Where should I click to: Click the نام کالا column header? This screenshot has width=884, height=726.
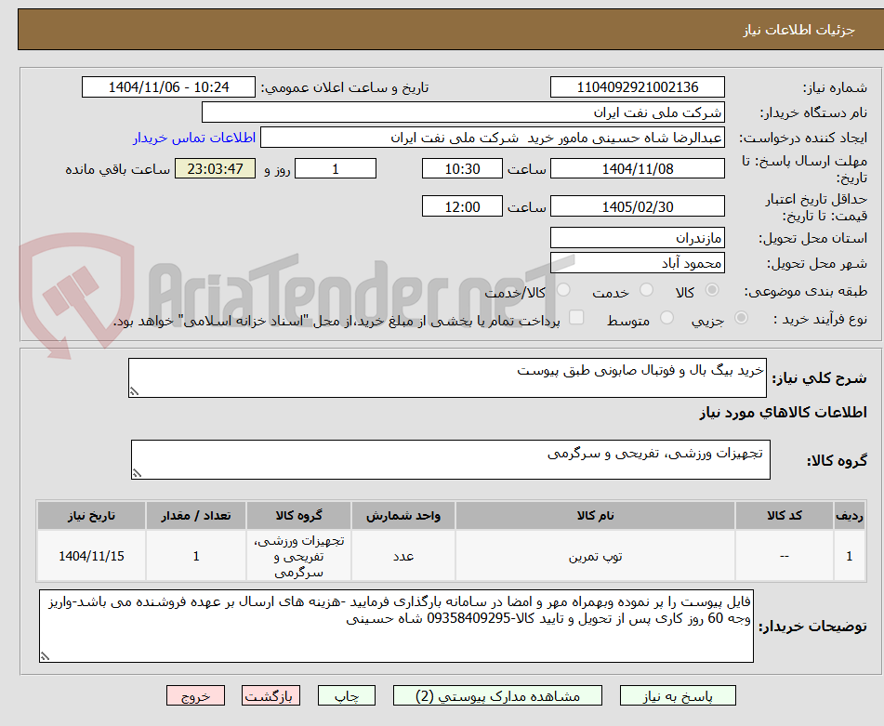[595, 516]
